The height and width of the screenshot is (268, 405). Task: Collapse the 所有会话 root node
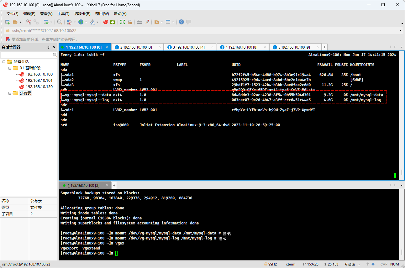4,62
